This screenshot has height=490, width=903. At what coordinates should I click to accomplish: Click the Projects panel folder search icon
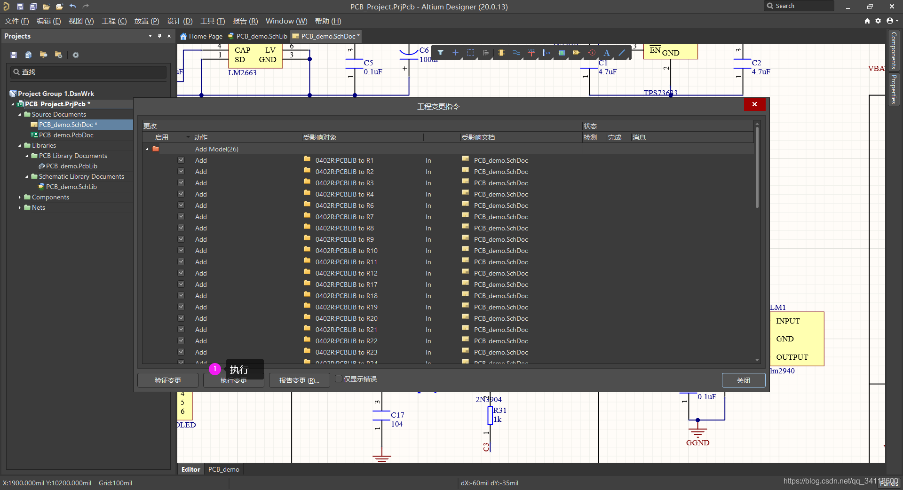tap(43, 55)
